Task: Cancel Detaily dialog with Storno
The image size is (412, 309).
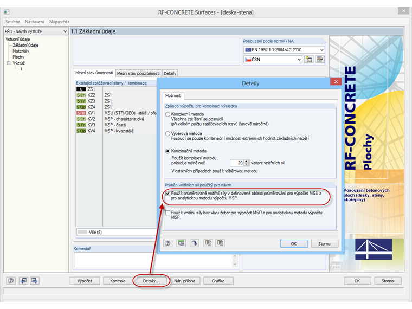Action: (325, 244)
